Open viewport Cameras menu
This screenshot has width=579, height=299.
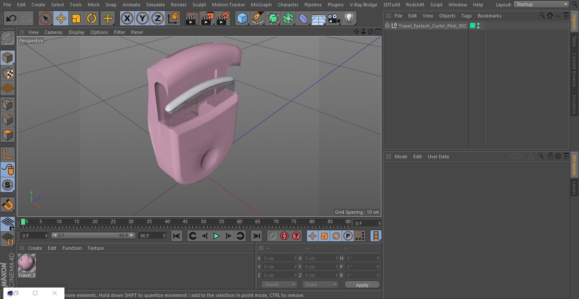tap(53, 32)
